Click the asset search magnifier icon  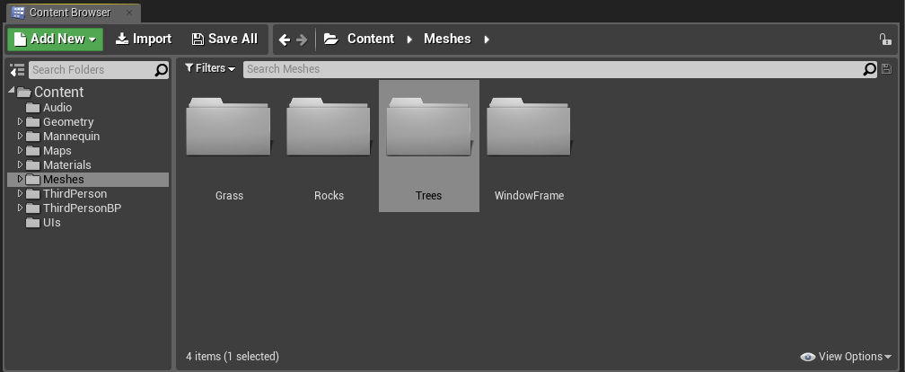pyautogui.click(x=870, y=69)
